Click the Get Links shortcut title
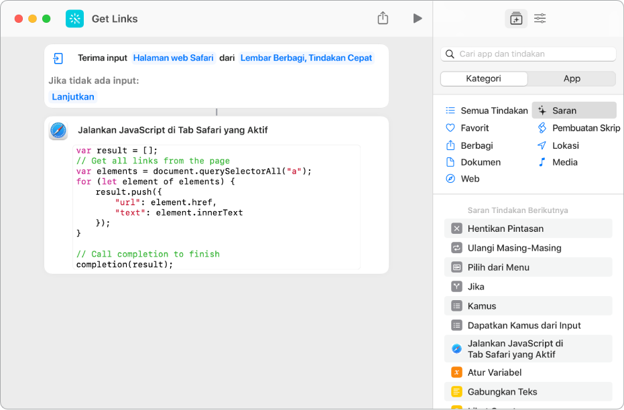The image size is (624, 410). (115, 19)
